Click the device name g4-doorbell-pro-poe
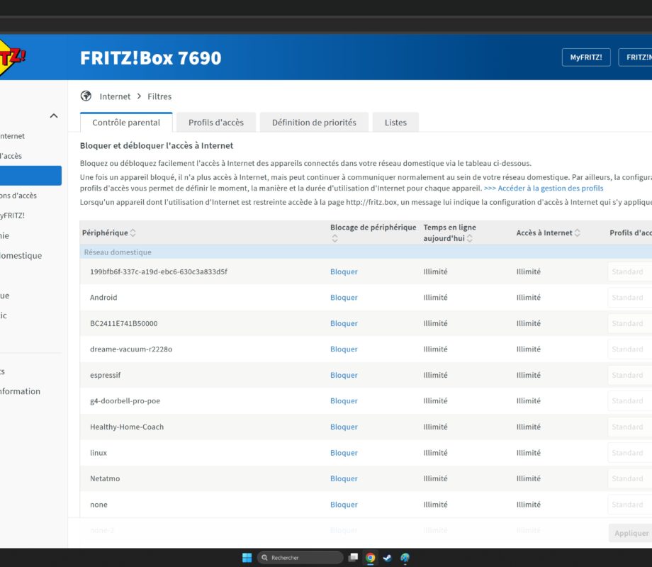This screenshot has height=567, width=652. pos(125,400)
